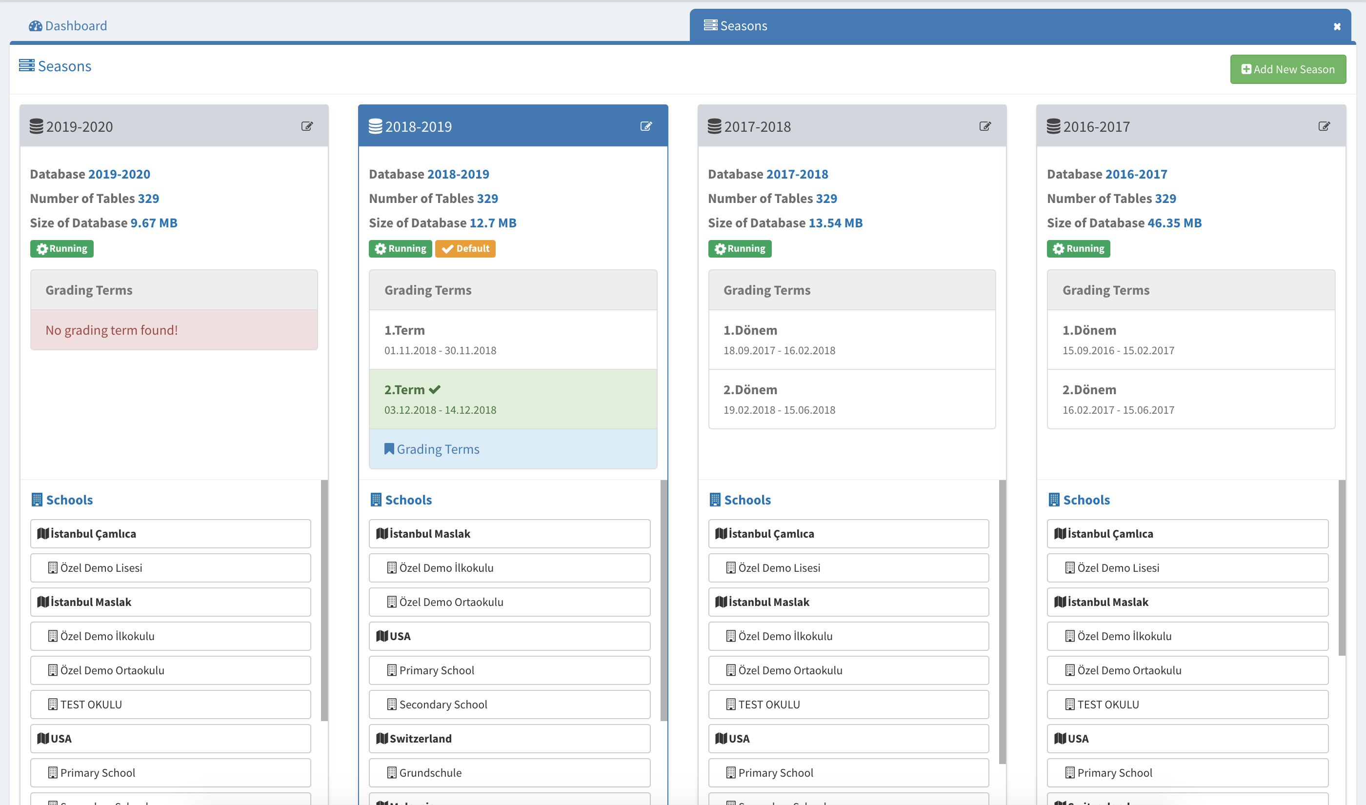
Task: Close the Seasons tab
Action: point(1337,26)
